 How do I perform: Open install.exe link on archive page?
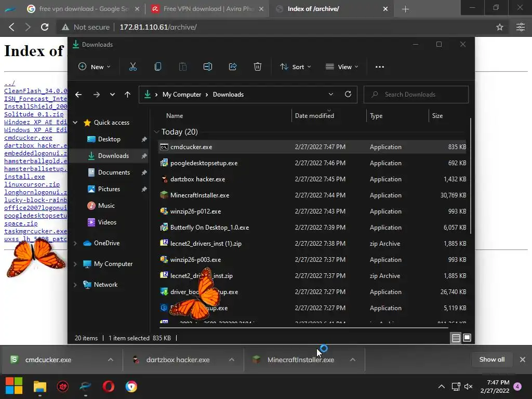(x=24, y=177)
